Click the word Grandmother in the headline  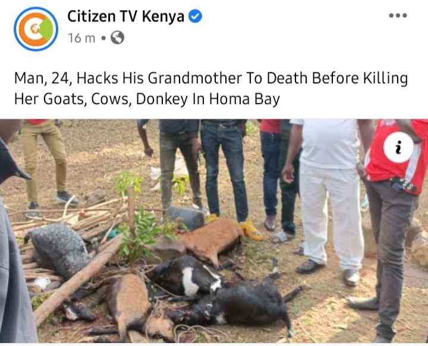click(x=195, y=78)
